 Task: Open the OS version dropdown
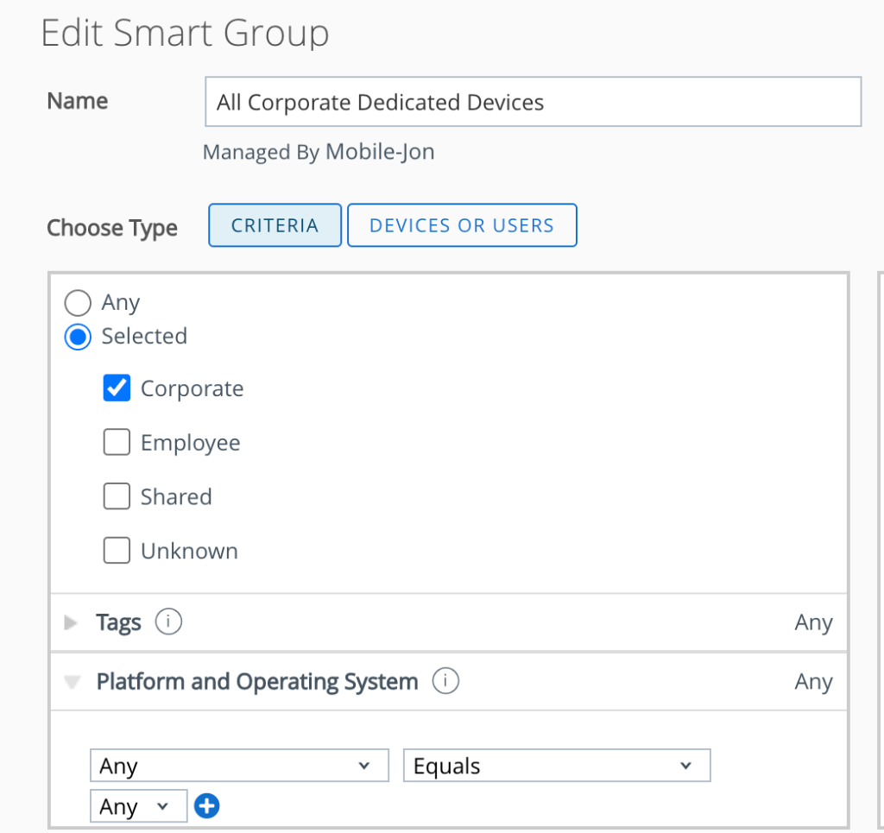[138, 805]
